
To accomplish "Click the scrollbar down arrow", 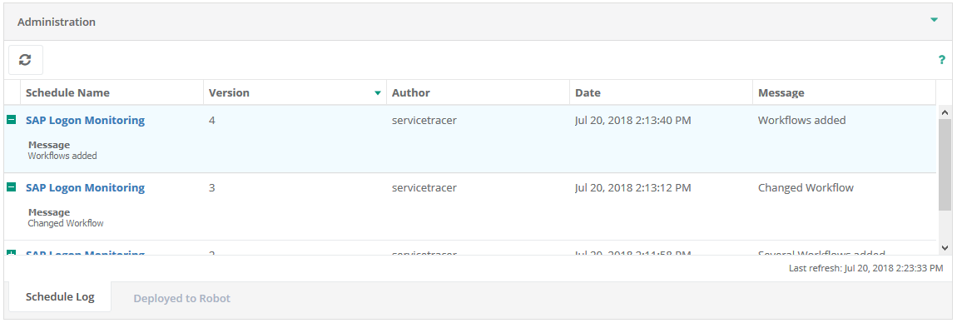I will (945, 247).
